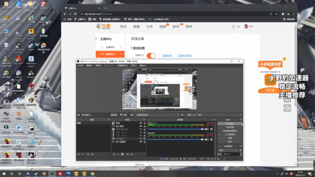
Task: Remove the selected source with minus icon
Action: [118, 154]
